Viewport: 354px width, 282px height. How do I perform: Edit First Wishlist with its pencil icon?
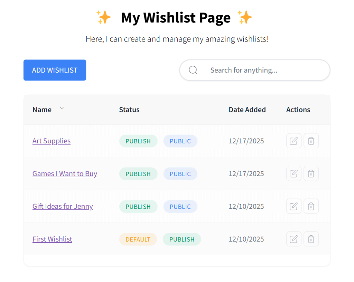click(x=294, y=239)
